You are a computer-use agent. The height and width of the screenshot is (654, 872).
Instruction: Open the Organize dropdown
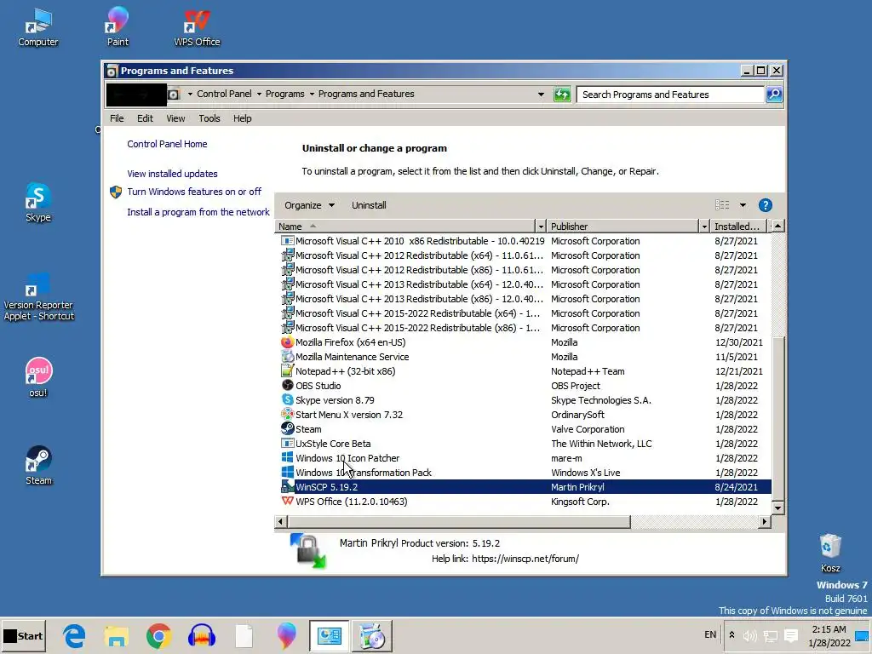pos(310,205)
